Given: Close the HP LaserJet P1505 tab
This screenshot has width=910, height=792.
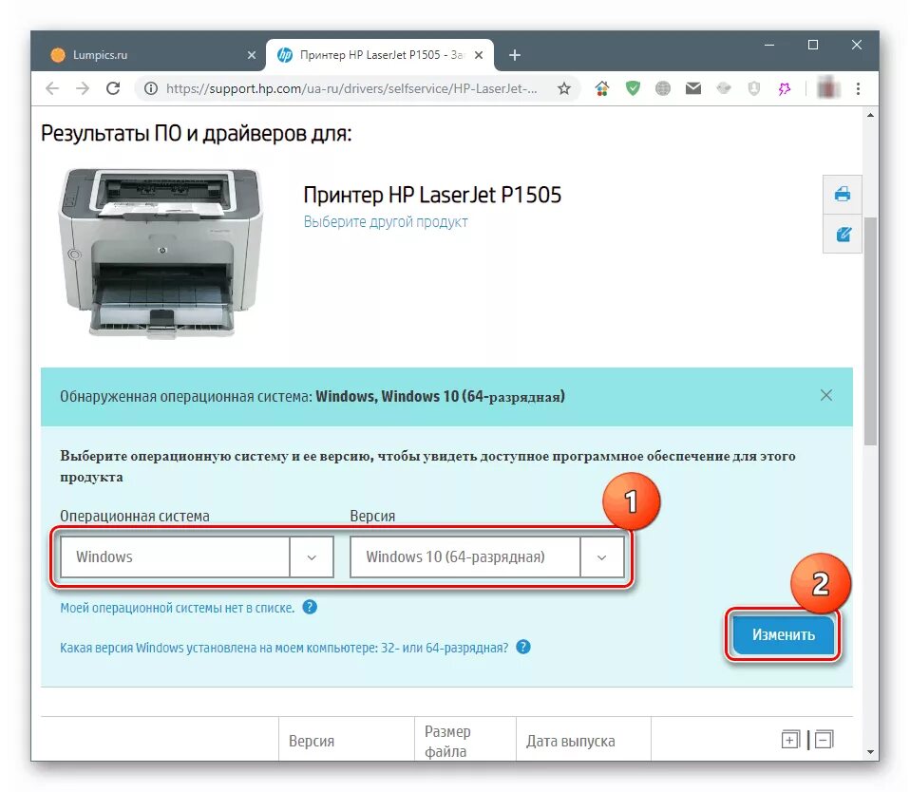Looking at the screenshot, I should pyautogui.click(x=479, y=55).
